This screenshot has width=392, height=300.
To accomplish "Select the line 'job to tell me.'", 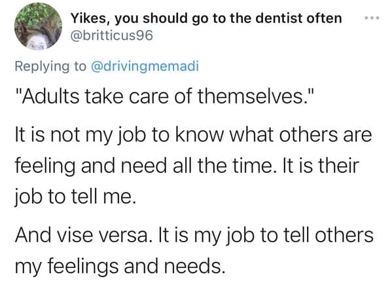I will [x=75, y=197].
